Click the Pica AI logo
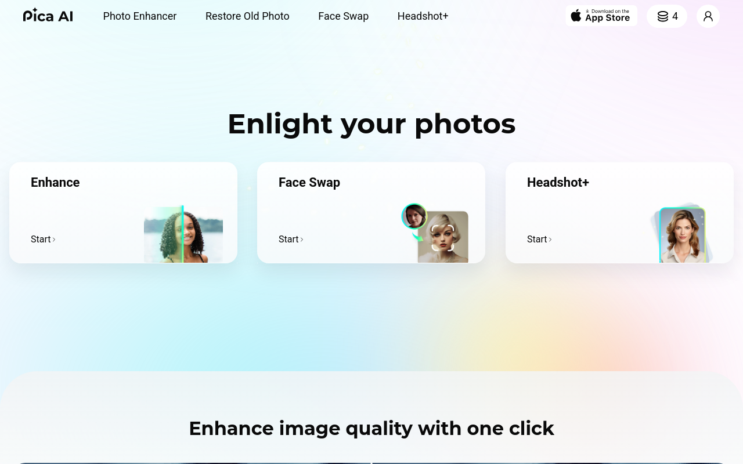 click(48, 16)
